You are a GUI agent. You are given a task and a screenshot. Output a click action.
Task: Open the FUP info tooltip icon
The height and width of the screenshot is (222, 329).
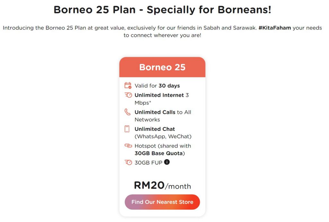(167, 162)
